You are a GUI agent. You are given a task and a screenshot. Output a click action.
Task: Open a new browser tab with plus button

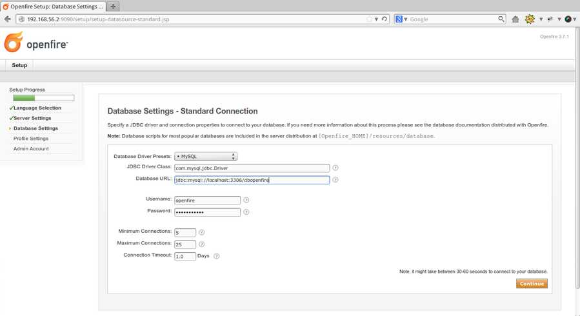pyautogui.click(x=113, y=6)
